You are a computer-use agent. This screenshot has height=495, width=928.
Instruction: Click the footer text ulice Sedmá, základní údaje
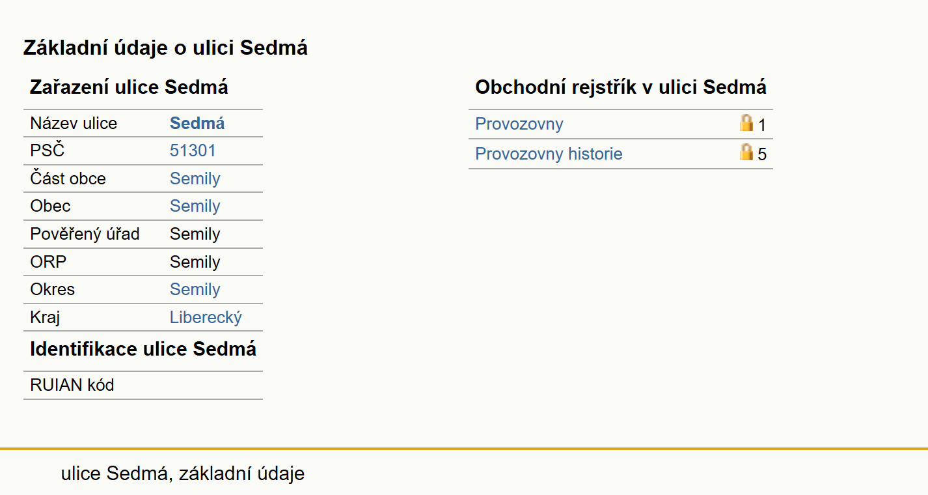pyautogui.click(x=183, y=474)
